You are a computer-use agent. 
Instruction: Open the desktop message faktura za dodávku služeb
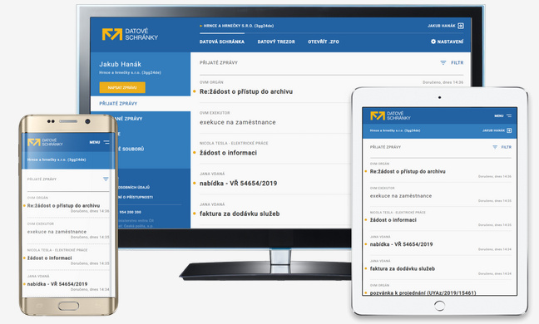(x=240, y=214)
